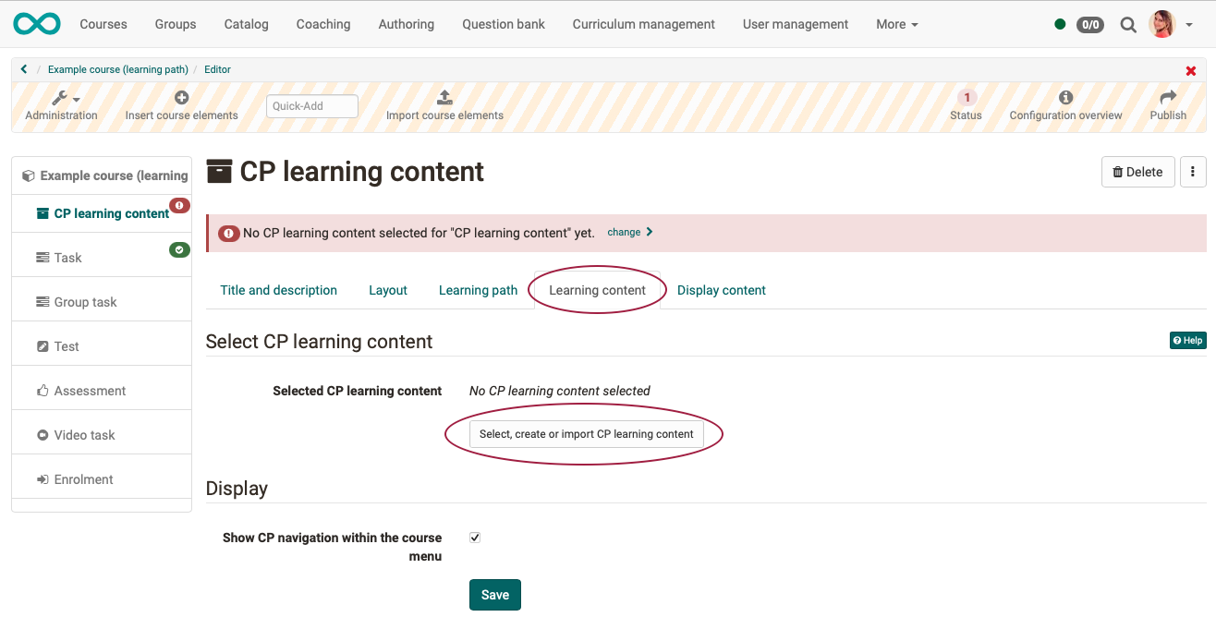Click into the Quick-Add input field
Screen dimensions: 1216x629
(x=312, y=106)
